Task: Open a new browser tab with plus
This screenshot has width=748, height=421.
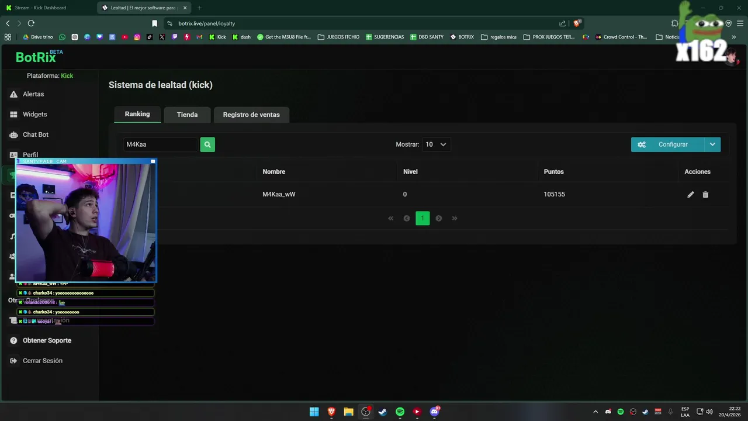Action: click(x=199, y=8)
